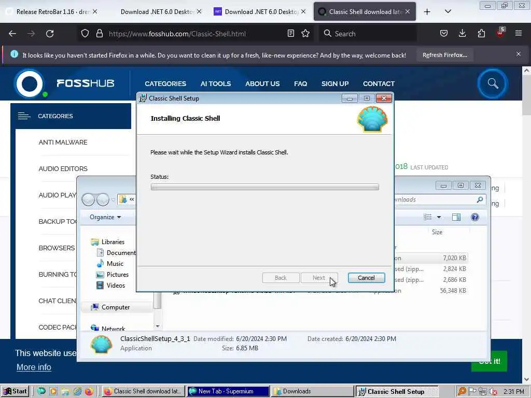Click the 7,020 KB size cell

[454, 258]
